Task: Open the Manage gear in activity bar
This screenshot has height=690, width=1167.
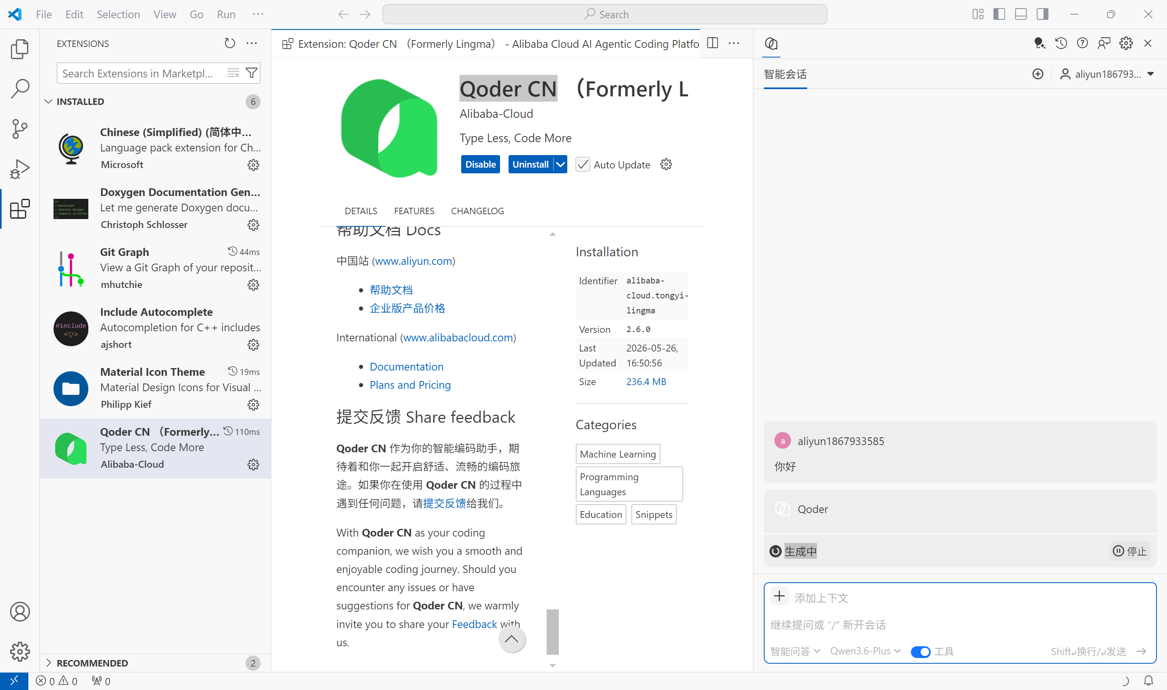Action: (19, 652)
